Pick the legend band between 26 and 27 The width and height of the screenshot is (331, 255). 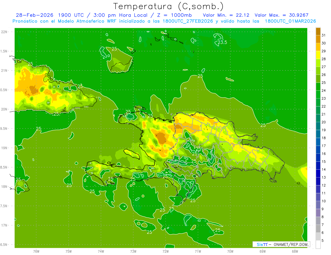318,71
